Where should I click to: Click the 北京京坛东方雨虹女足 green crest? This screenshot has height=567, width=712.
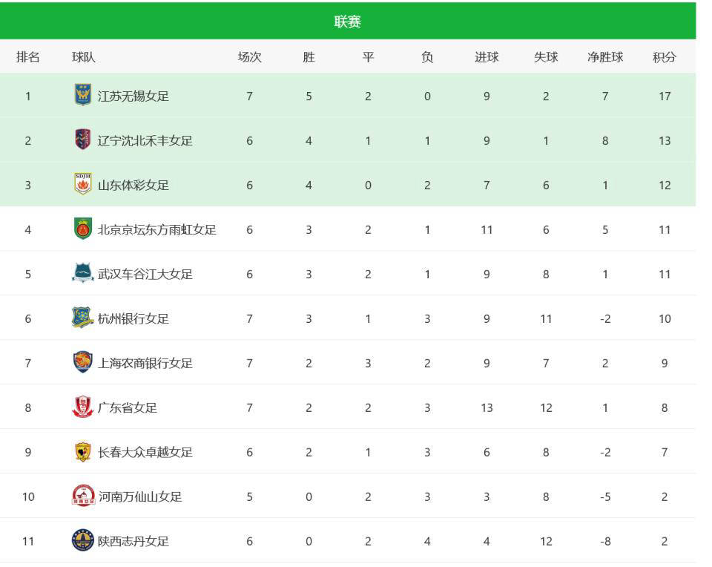click(83, 229)
